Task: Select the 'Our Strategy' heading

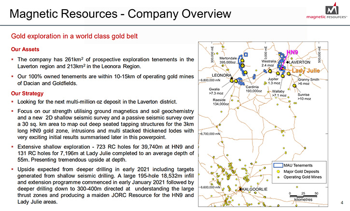Action: click(27, 93)
